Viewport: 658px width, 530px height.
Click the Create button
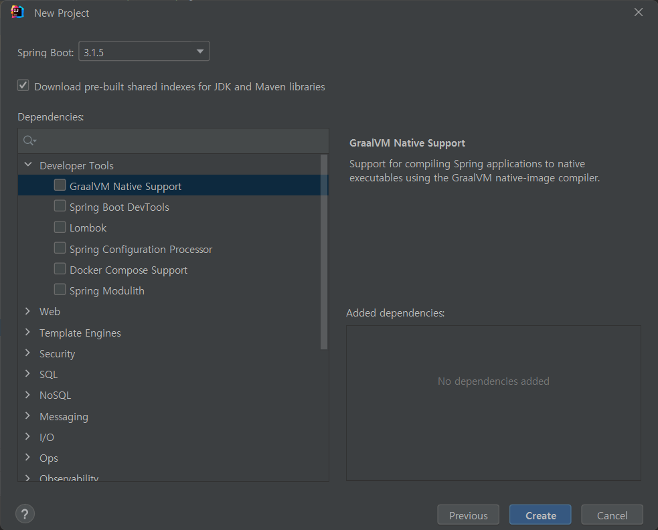(x=540, y=515)
